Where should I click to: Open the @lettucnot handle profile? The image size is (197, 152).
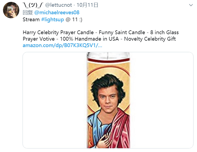pyautogui.click(x=59, y=5)
